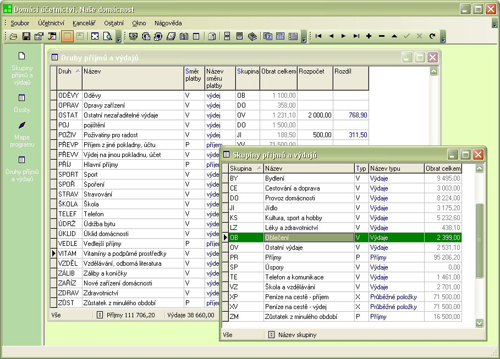This screenshot has height=359, width=500.
Task: Click the add record plus icon
Action: [x=369, y=36]
